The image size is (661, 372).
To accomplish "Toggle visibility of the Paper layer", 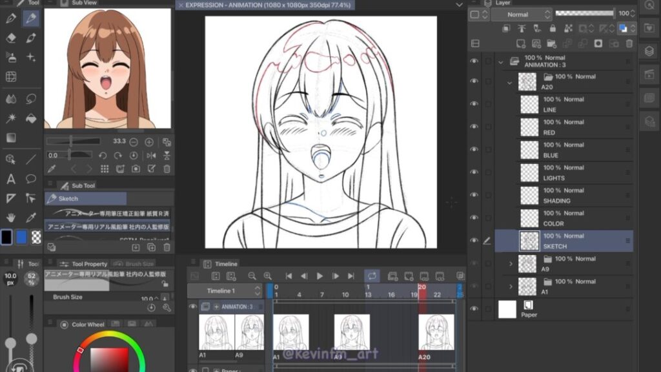I will click(474, 309).
